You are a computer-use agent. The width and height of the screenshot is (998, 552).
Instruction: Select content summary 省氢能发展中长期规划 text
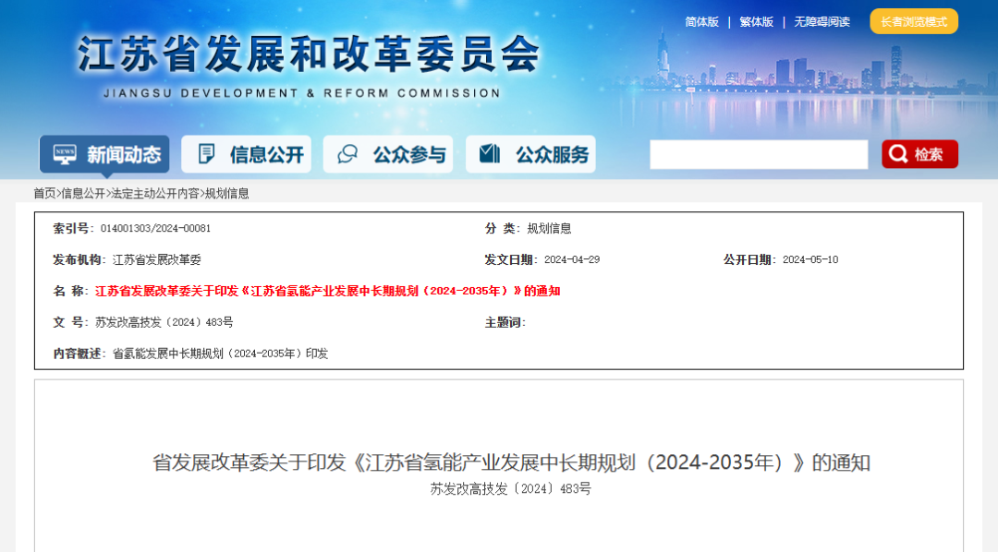click(x=220, y=354)
